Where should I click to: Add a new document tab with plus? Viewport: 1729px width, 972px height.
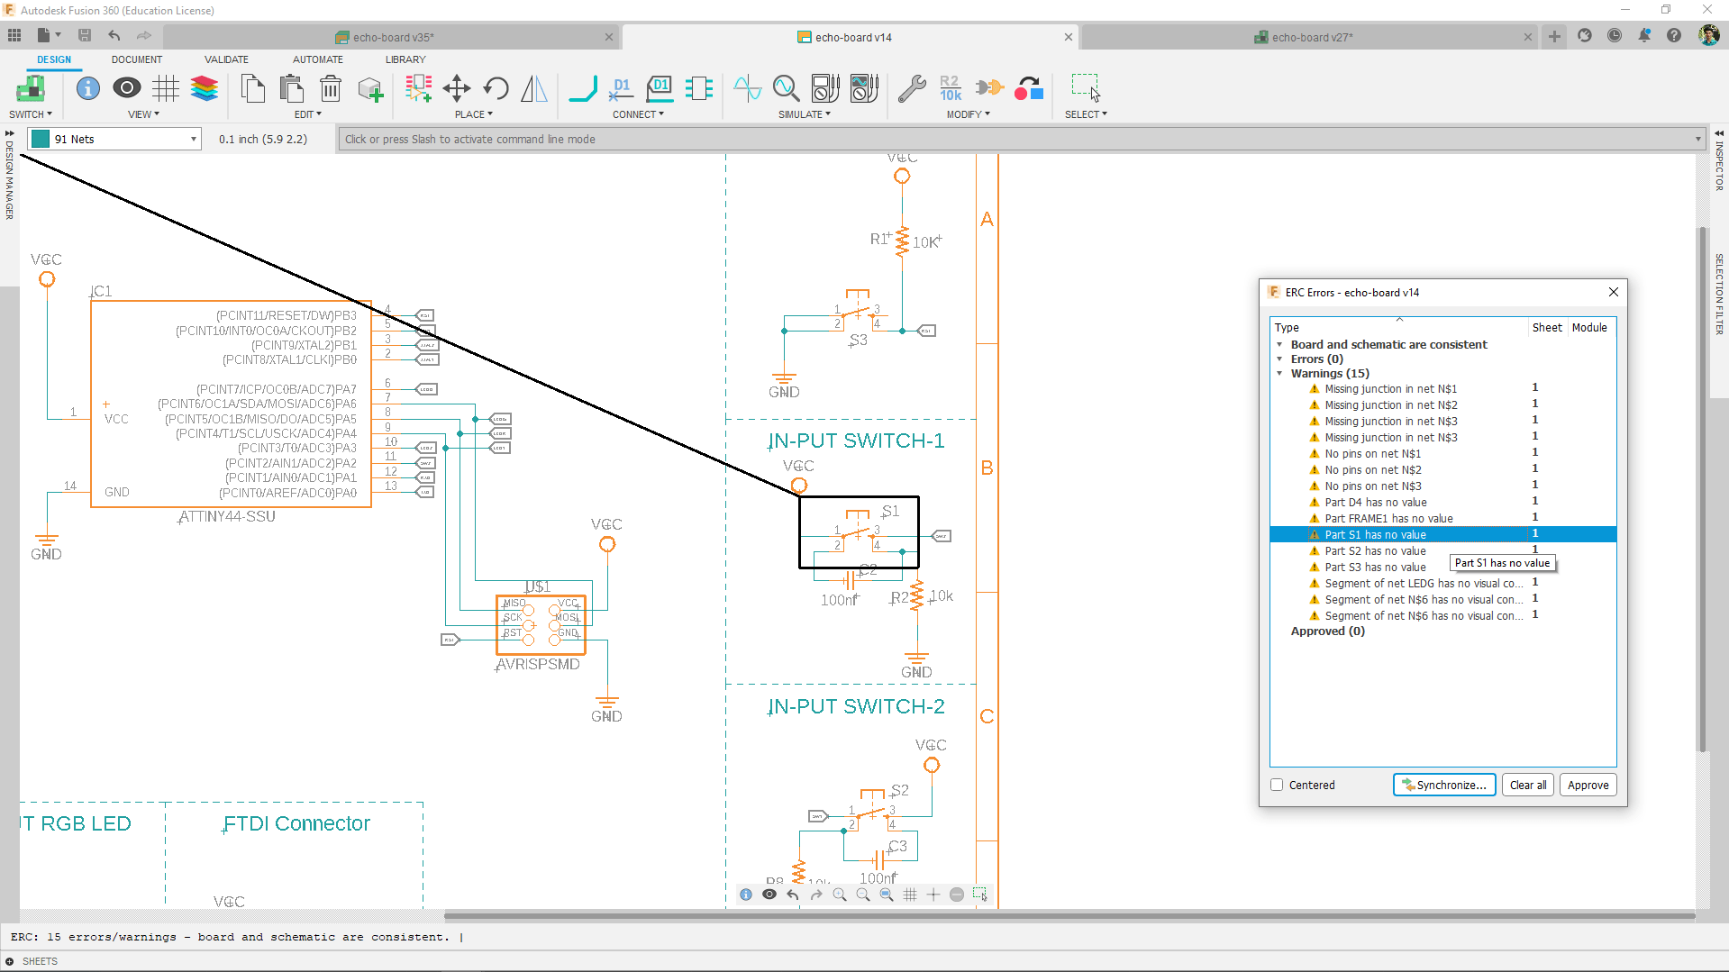tap(1554, 36)
